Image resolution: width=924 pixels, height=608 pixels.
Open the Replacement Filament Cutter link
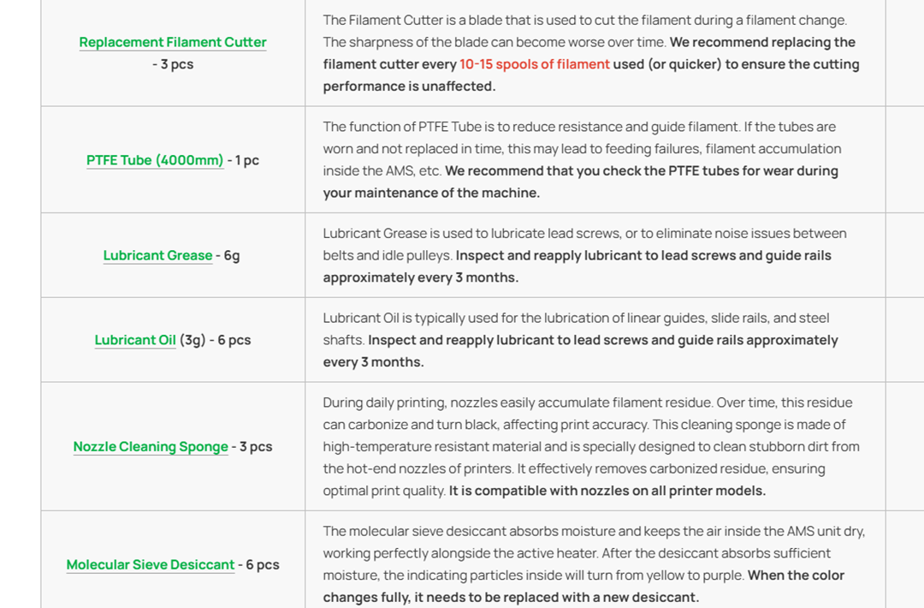point(173,43)
